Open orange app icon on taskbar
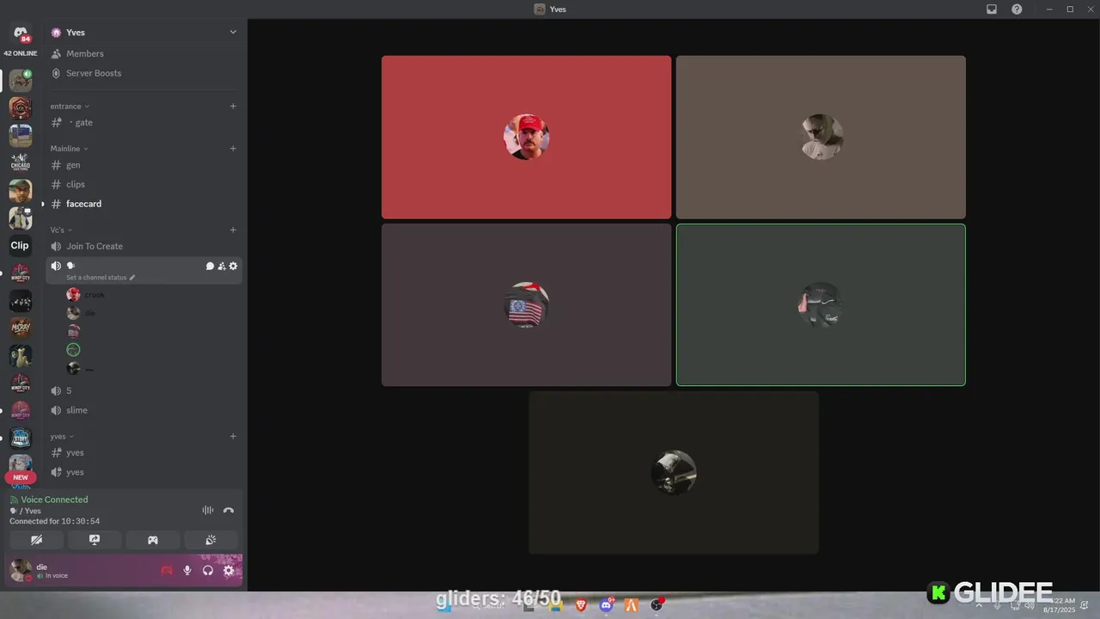This screenshot has height=619, width=1100. [632, 605]
